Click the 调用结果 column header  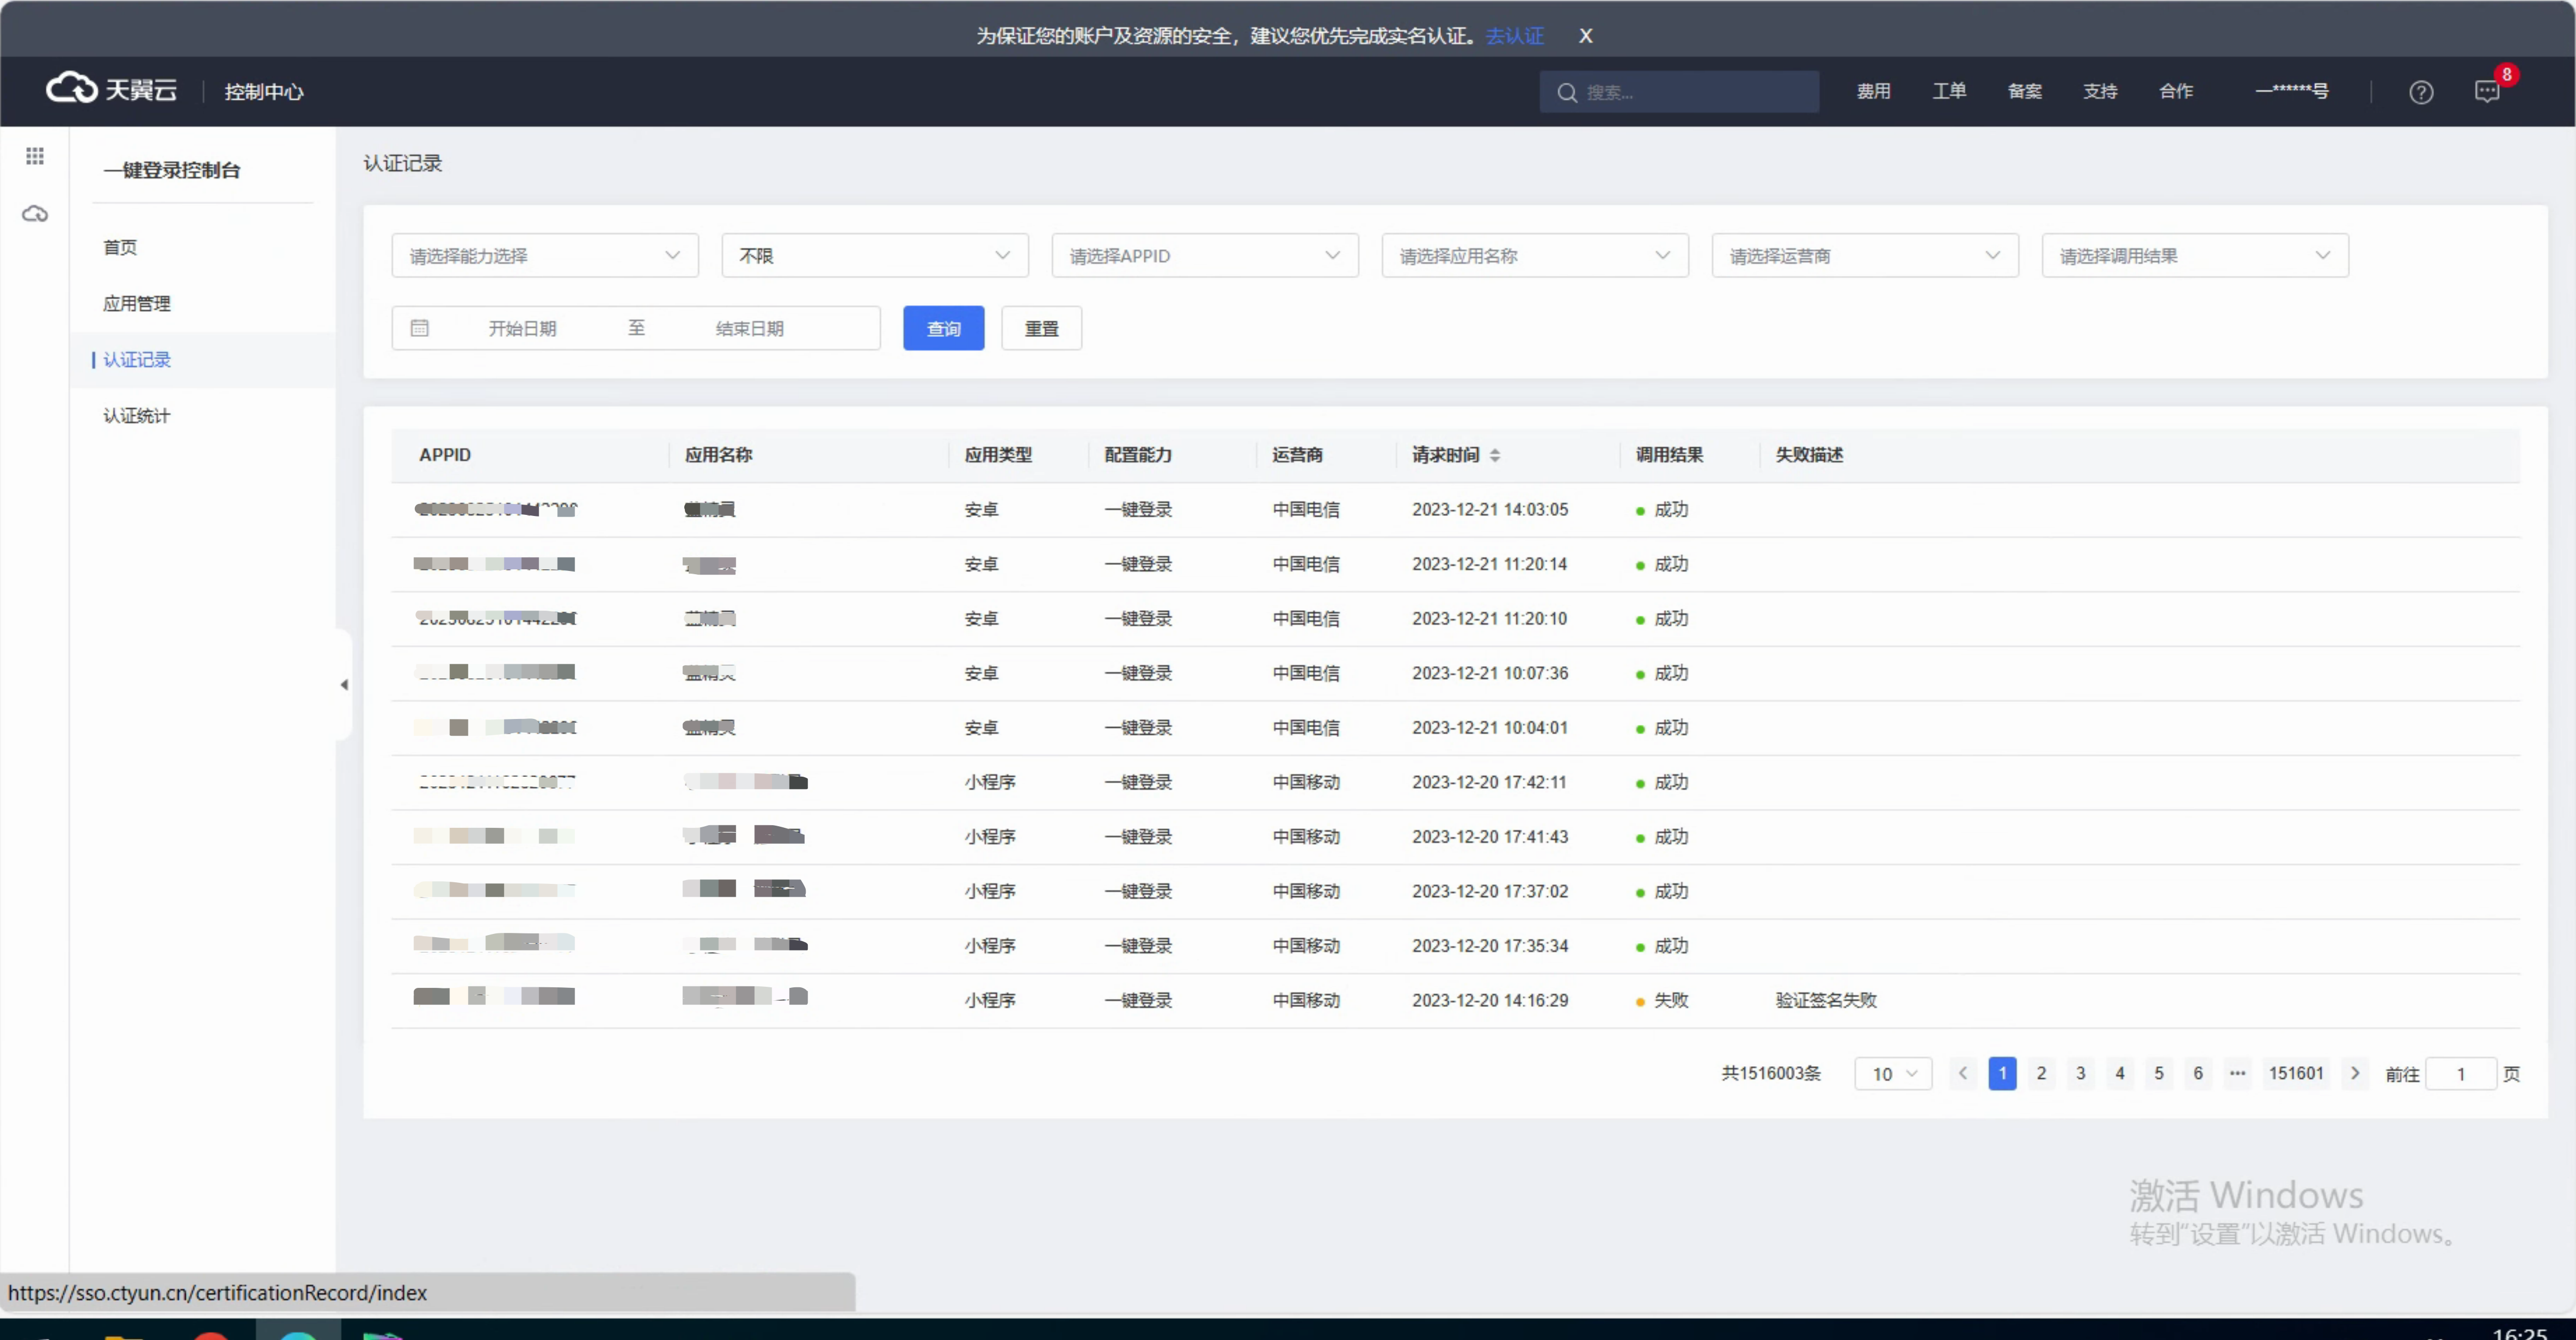point(1669,455)
